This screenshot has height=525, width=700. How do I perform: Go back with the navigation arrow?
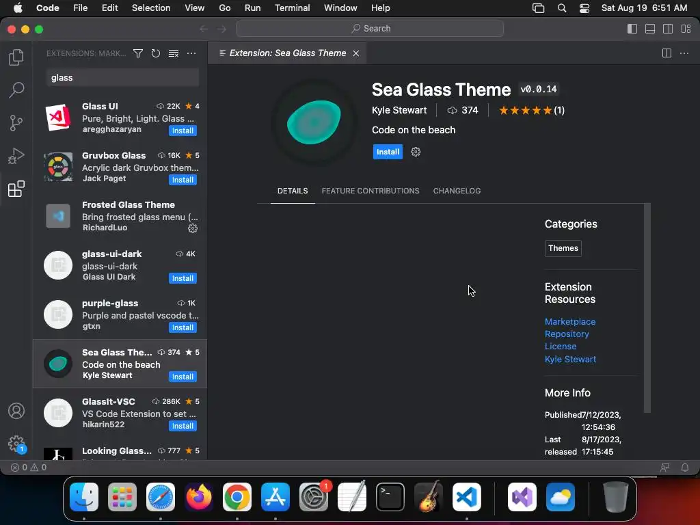pos(204,29)
